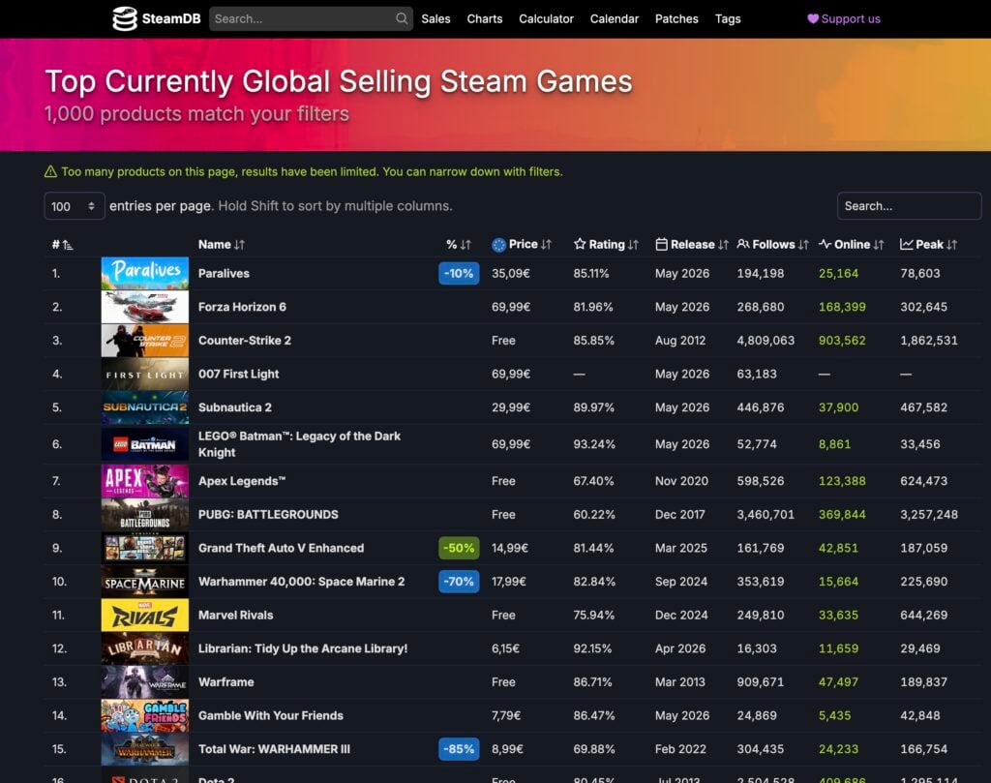The image size is (991, 783).
Task: Sort by Price using its sort arrows
Action: tap(546, 245)
